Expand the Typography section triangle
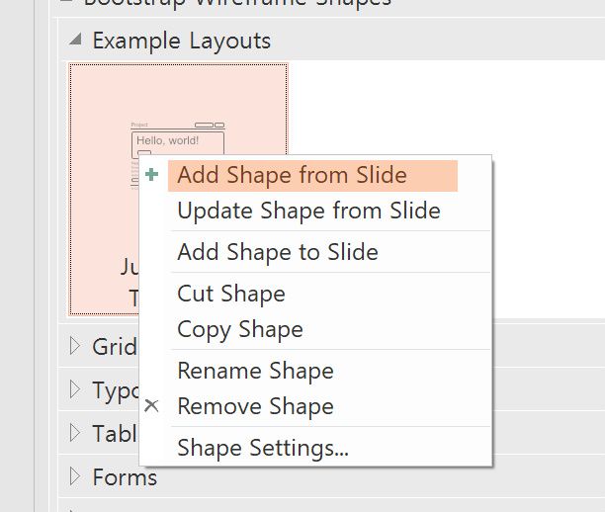 [75, 388]
